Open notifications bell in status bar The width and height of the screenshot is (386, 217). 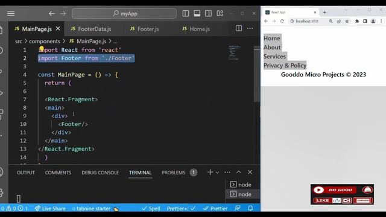pos(250,209)
